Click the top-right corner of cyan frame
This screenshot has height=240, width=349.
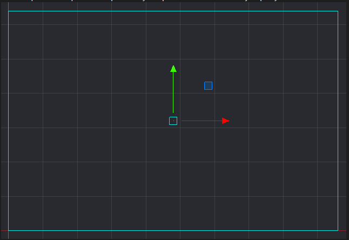(x=338, y=11)
